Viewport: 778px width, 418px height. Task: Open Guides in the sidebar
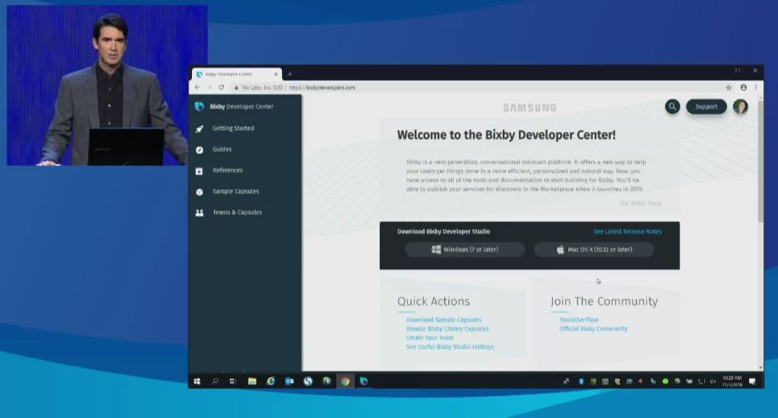[x=222, y=149]
